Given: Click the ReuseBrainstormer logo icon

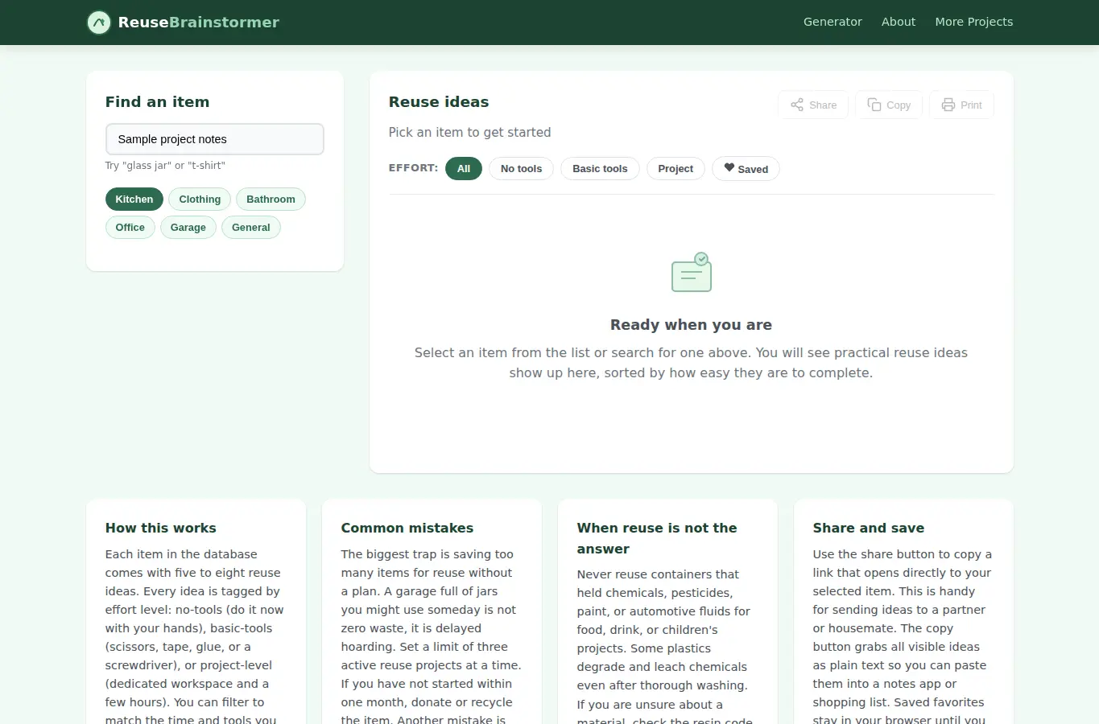Looking at the screenshot, I should (x=99, y=23).
